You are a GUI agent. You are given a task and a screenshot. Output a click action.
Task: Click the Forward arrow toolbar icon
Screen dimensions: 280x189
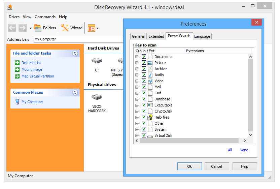23,28
